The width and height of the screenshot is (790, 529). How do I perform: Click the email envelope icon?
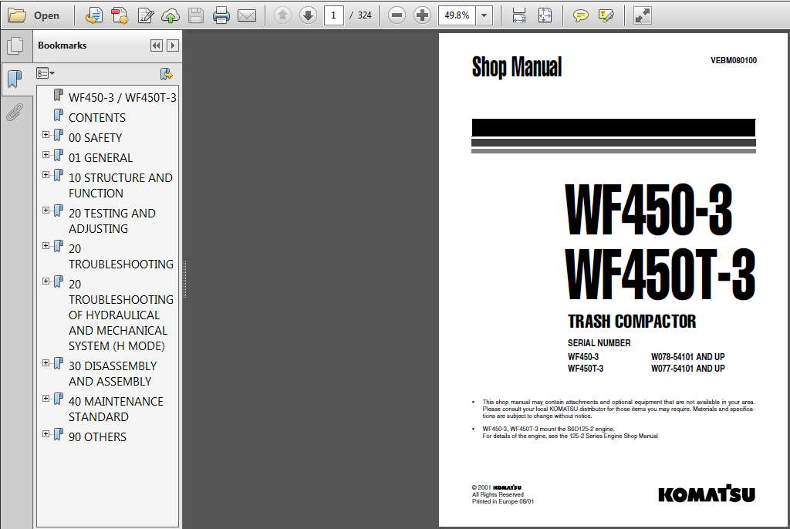point(247,15)
